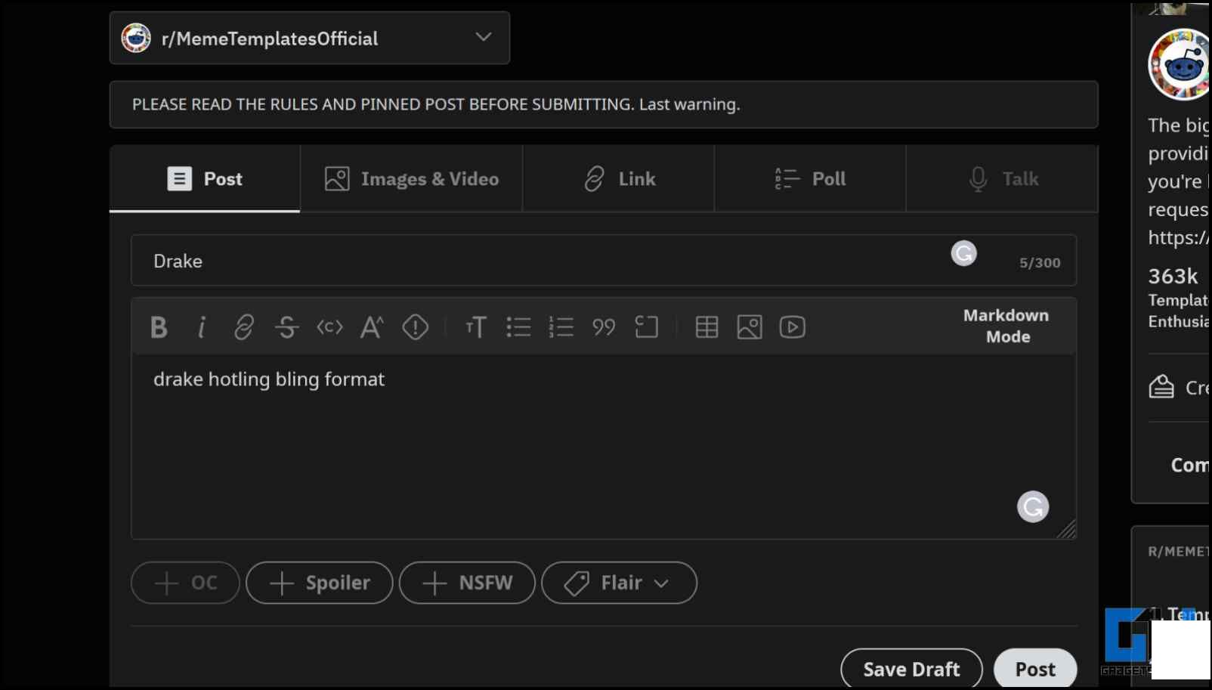Click into the body text area

pyautogui.click(x=604, y=446)
